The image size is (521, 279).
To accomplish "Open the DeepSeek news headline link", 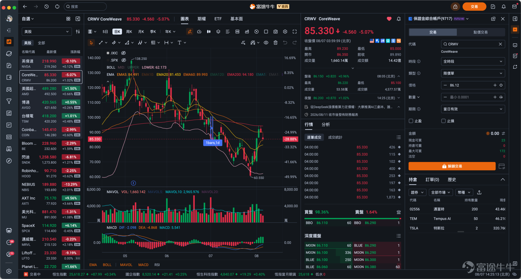I will [x=351, y=107].
